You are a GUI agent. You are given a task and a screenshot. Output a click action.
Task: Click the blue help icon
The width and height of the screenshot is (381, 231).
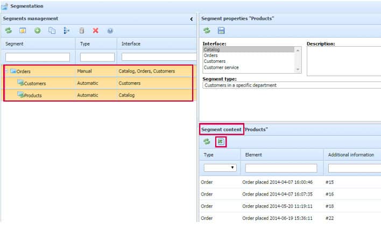pos(110,31)
